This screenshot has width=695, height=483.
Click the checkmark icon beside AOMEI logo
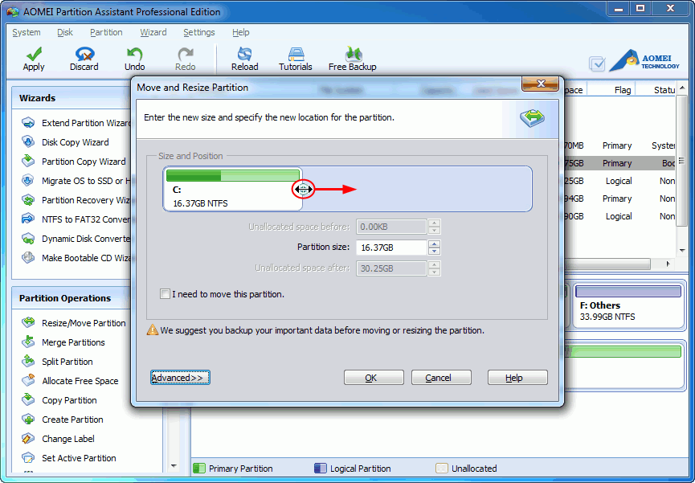tap(597, 63)
